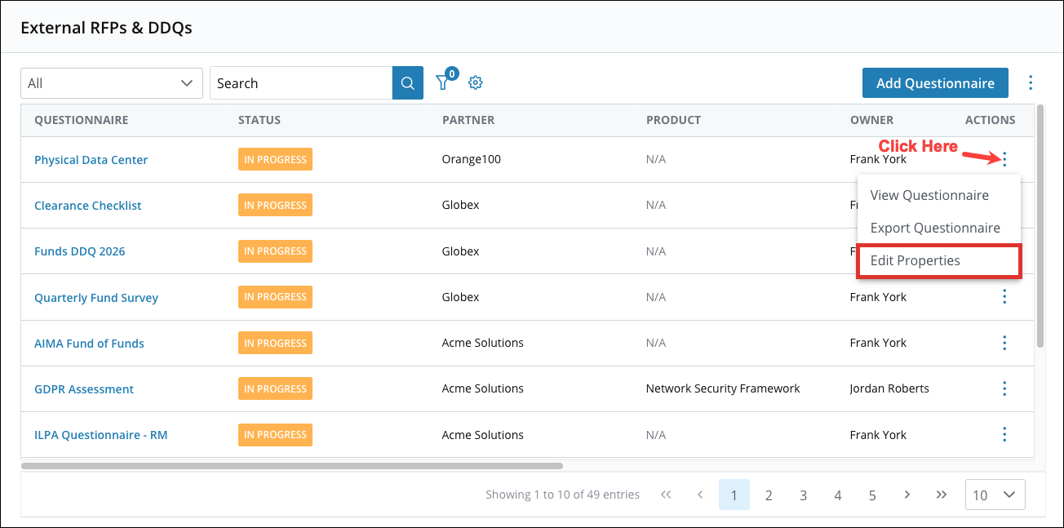Open actions menu for Physical Data Center

click(1004, 159)
